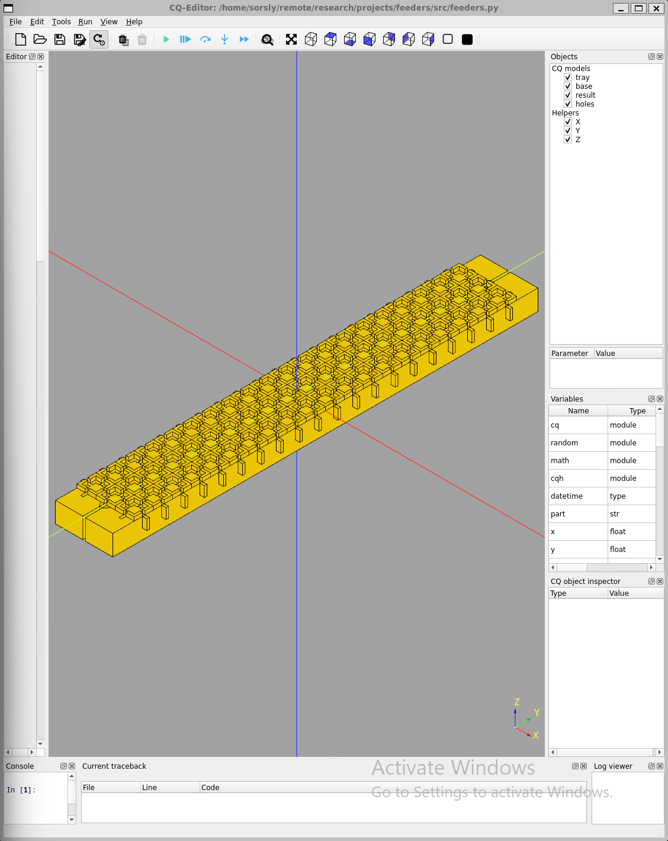Sort variables by Type column header
Screen dimensions: 668x841
632,411
